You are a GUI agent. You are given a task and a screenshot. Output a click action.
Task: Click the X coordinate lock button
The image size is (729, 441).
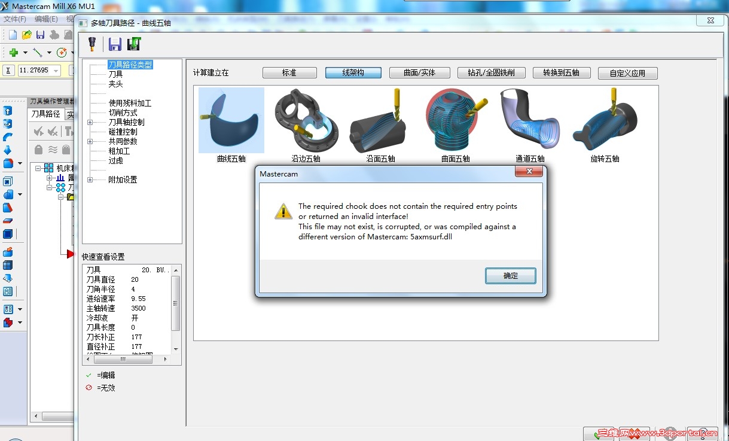[8, 70]
